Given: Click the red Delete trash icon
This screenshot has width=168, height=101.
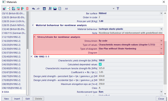Looking at the screenshot, I should [x=27, y=9].
